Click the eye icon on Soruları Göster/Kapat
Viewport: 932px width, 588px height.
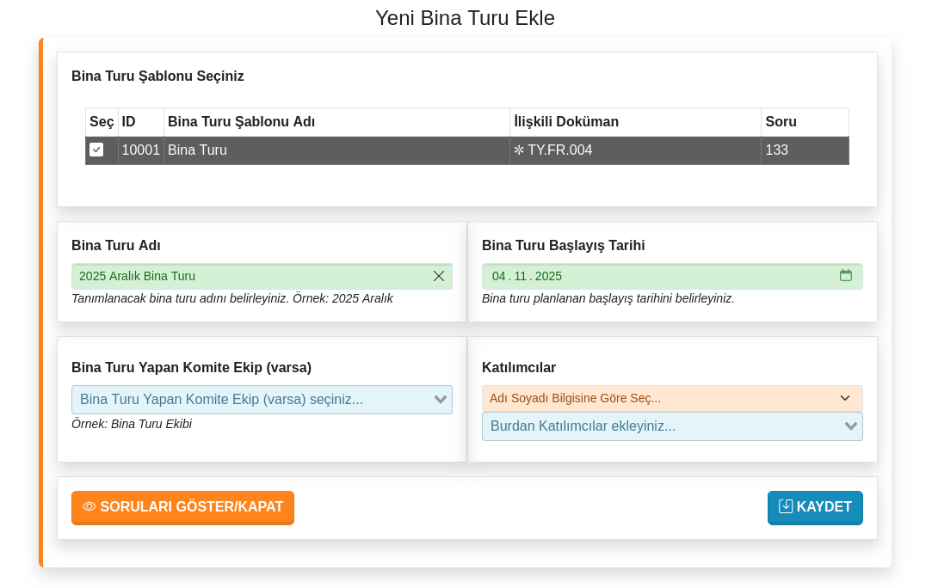[89, 507]
